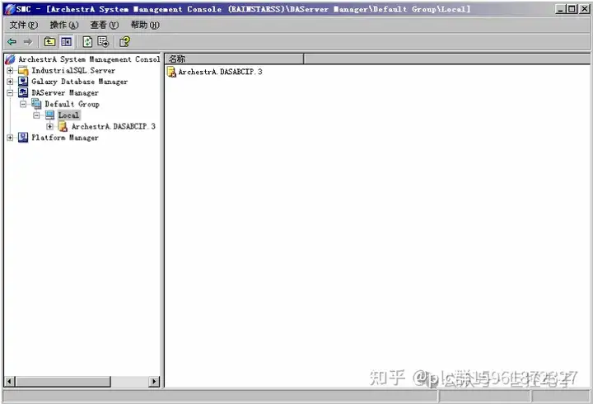Select ArchestrA.DASABCIP.3 label in tree
This screenshot has height=404, width=593.
pyautogui.click(x=114, y=126)
